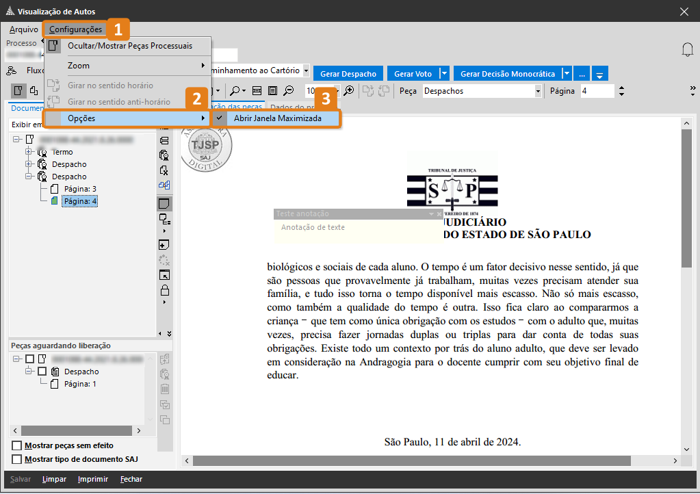Click the Despacho clipboard icon in pending pieces
Viewport: 700px width, 494px height.
(x=55, y=372)
